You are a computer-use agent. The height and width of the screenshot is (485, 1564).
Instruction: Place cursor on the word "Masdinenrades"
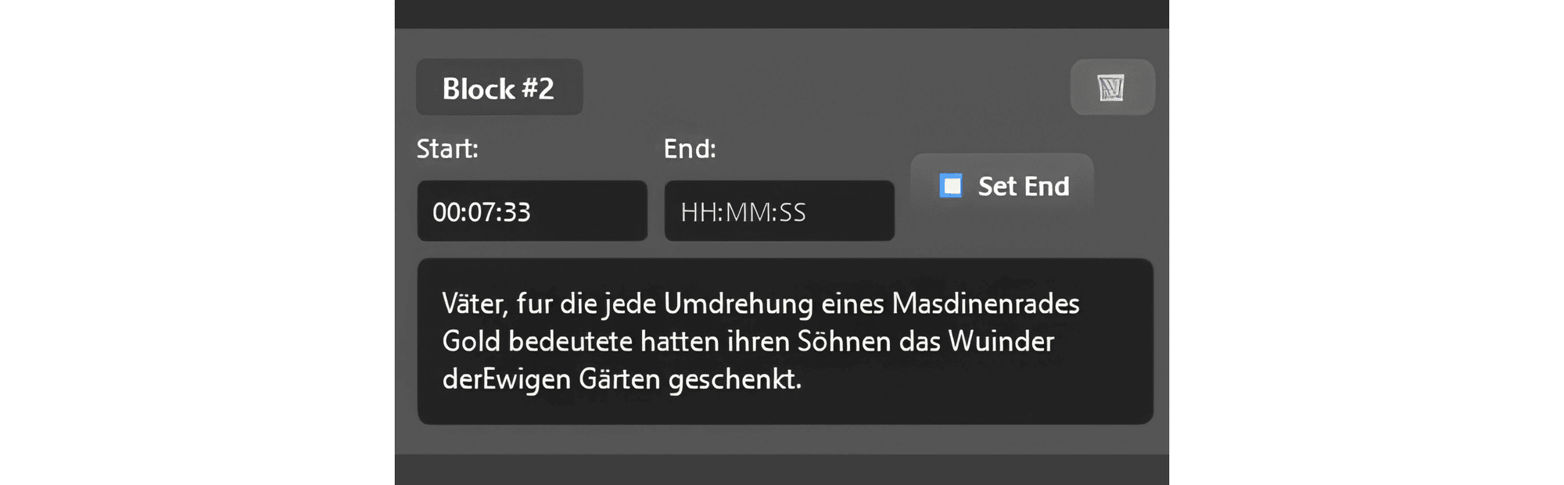pyautogui.click(x=985, y=304)
